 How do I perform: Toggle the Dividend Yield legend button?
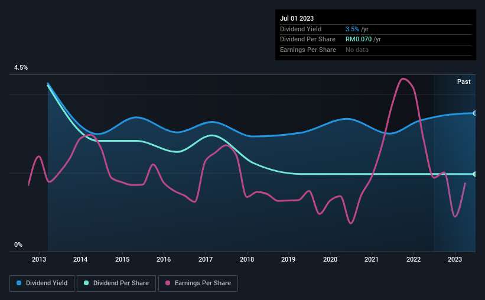42,283
